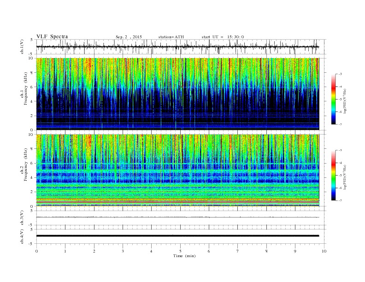Viewport: 365px width, 282px height.
Task: Click the ch.2 spectrogram color scale bar
Action: point(333,175)
